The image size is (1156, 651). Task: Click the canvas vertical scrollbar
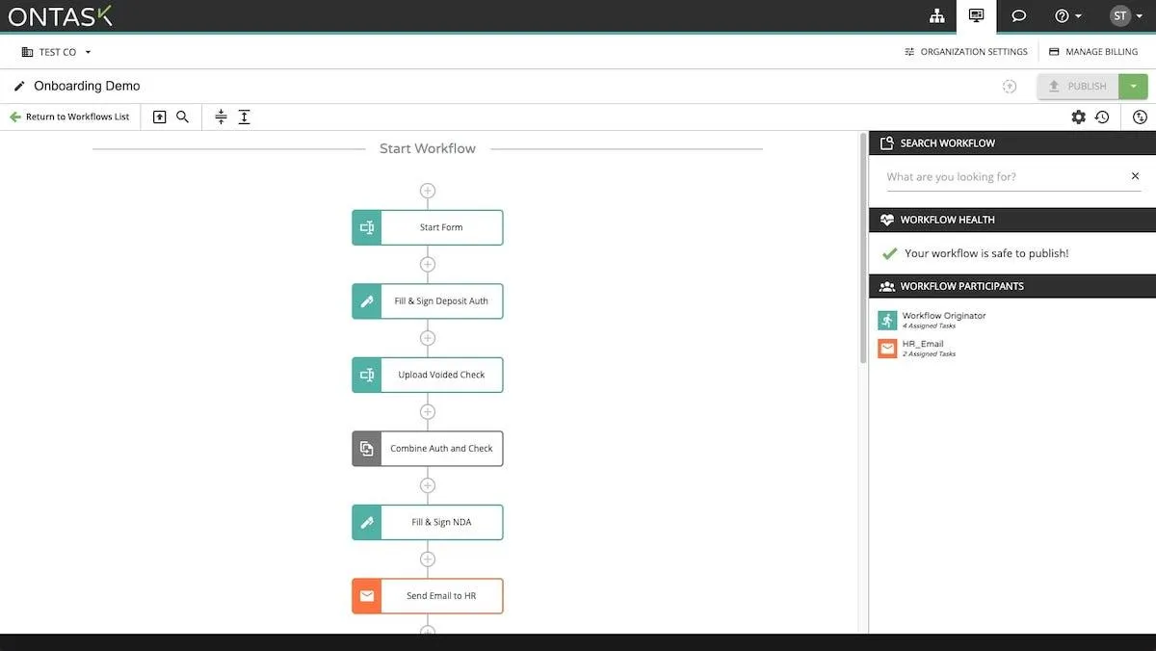[x=862, y=247]
